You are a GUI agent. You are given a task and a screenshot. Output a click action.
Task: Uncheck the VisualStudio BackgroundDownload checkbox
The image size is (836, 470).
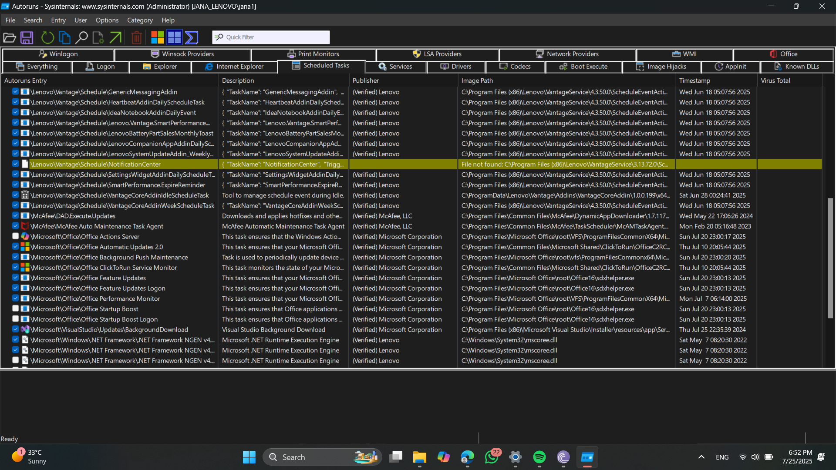tap(15, 329)
